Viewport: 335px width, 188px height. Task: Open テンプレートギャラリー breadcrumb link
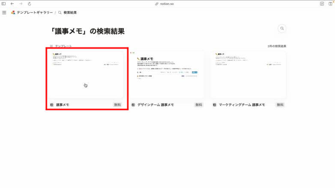click(35, 12)
